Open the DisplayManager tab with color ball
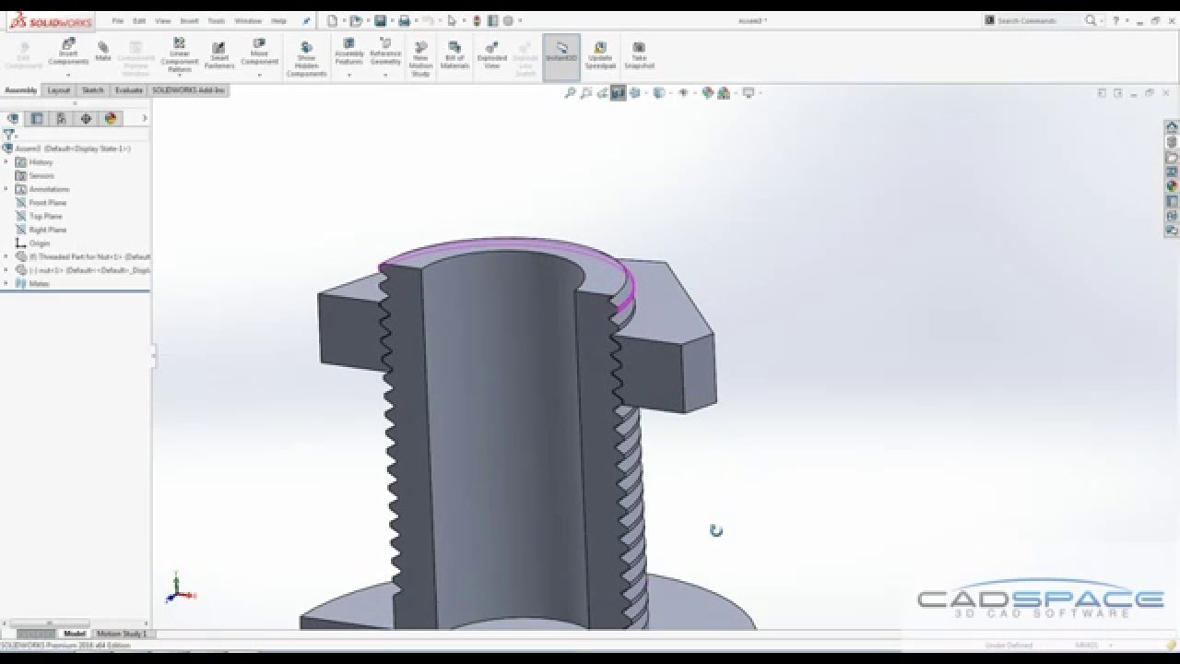 click(111, 118)
